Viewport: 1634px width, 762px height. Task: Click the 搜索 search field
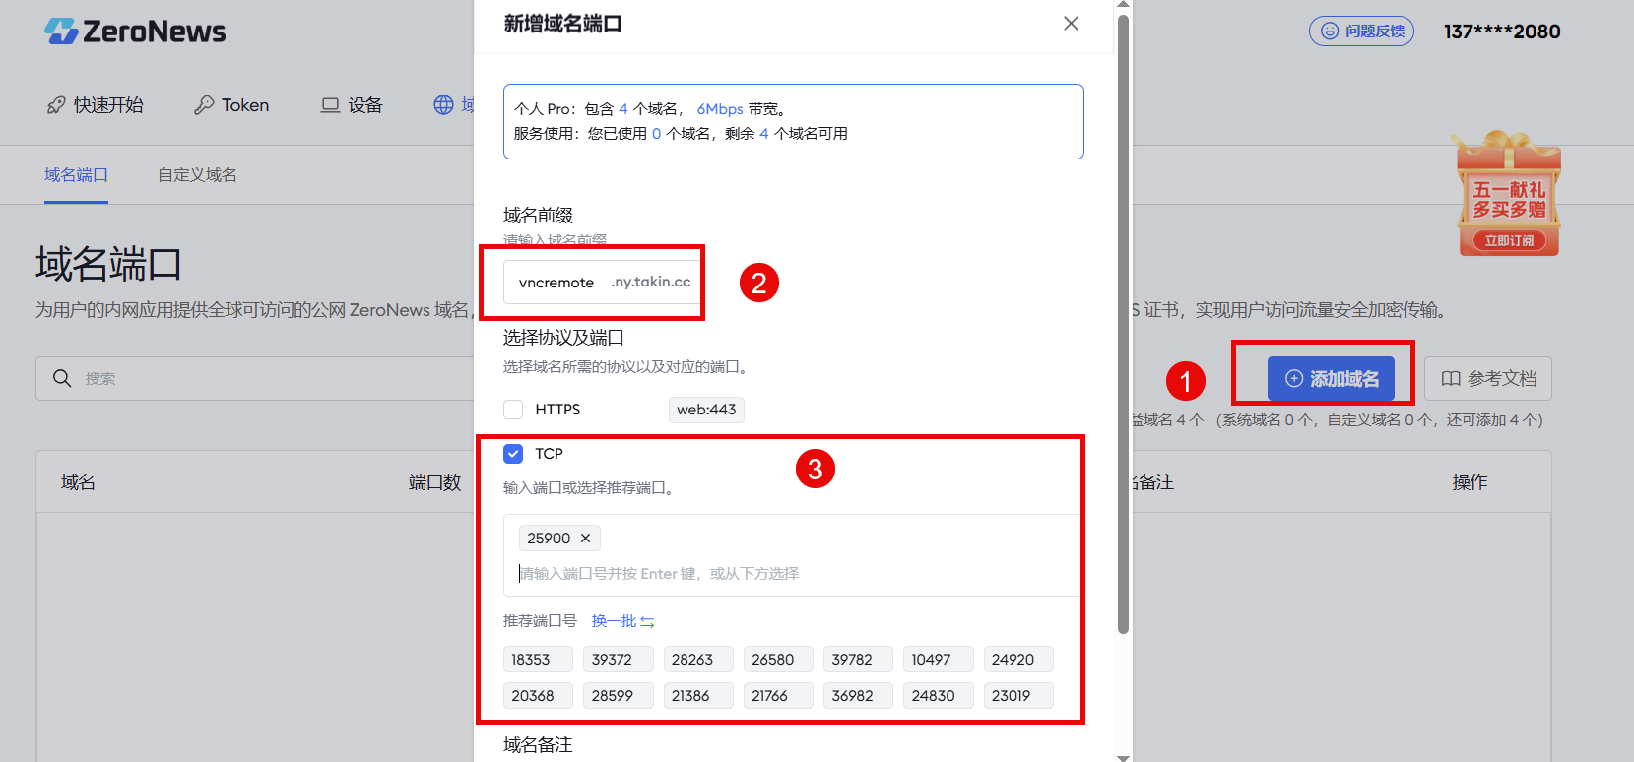tap(254, 378)
